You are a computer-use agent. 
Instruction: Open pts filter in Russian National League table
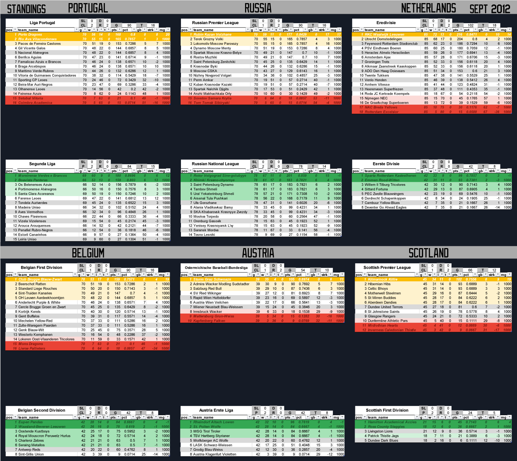coord(291,171)
